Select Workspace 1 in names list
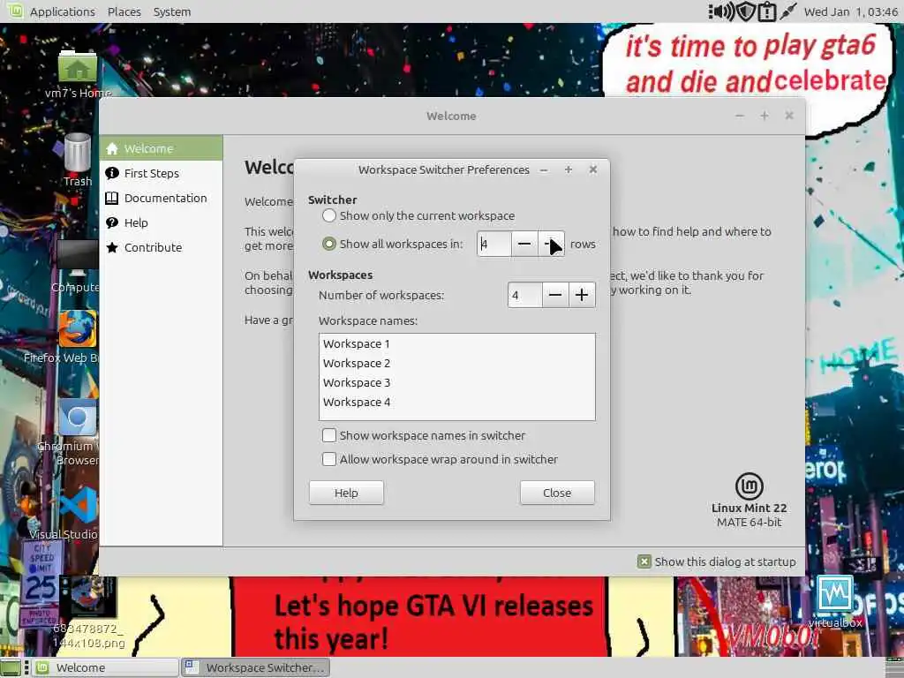904x678 pixels. point(456,343)
